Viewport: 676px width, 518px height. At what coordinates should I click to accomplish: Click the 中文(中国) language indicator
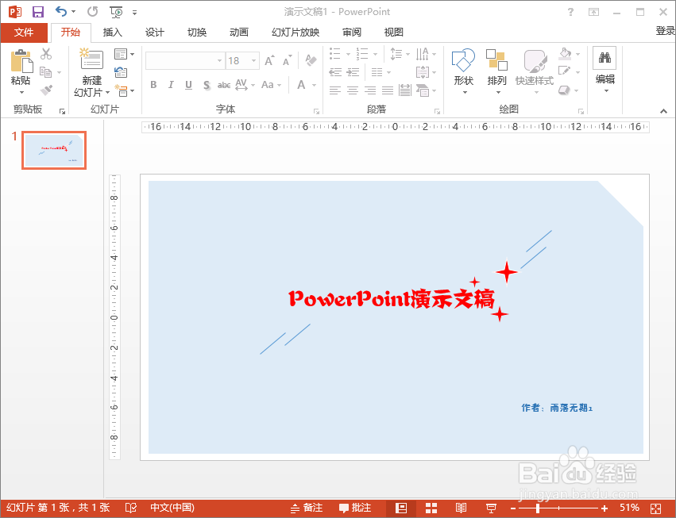pyautogui.click(x=172, y=508)
